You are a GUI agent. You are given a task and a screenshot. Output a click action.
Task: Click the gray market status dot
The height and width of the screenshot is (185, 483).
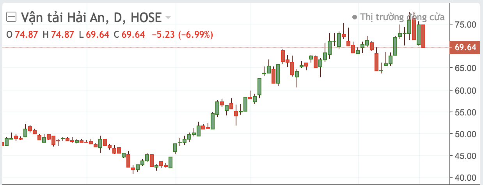[354, 17]
